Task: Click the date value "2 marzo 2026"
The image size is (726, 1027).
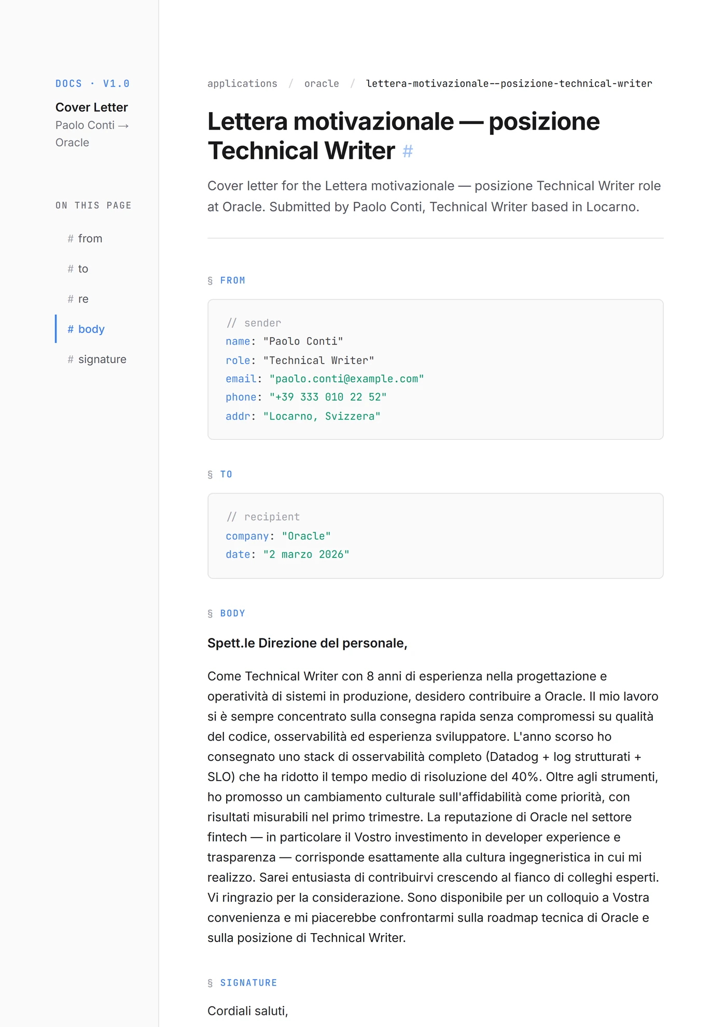Action: point(306,554)
